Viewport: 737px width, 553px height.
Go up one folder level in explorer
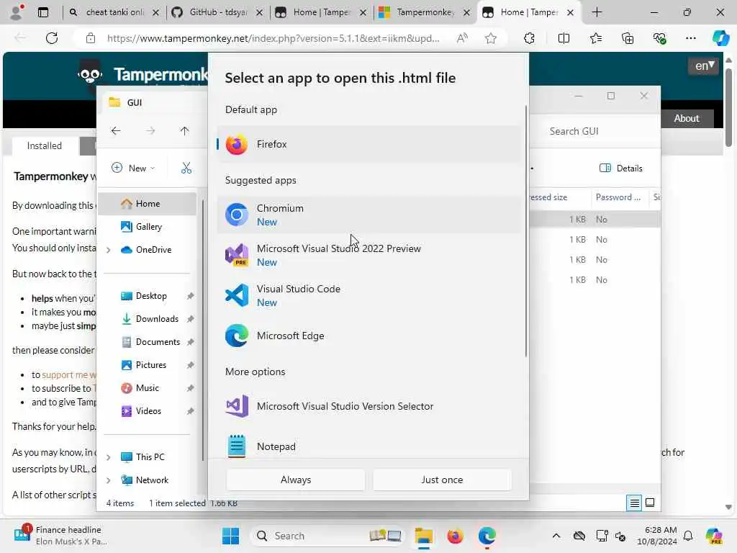click(184, 131)
